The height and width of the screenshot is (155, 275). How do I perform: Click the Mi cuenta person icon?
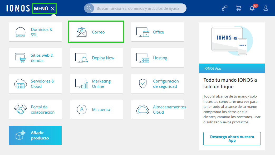point(82,109)
